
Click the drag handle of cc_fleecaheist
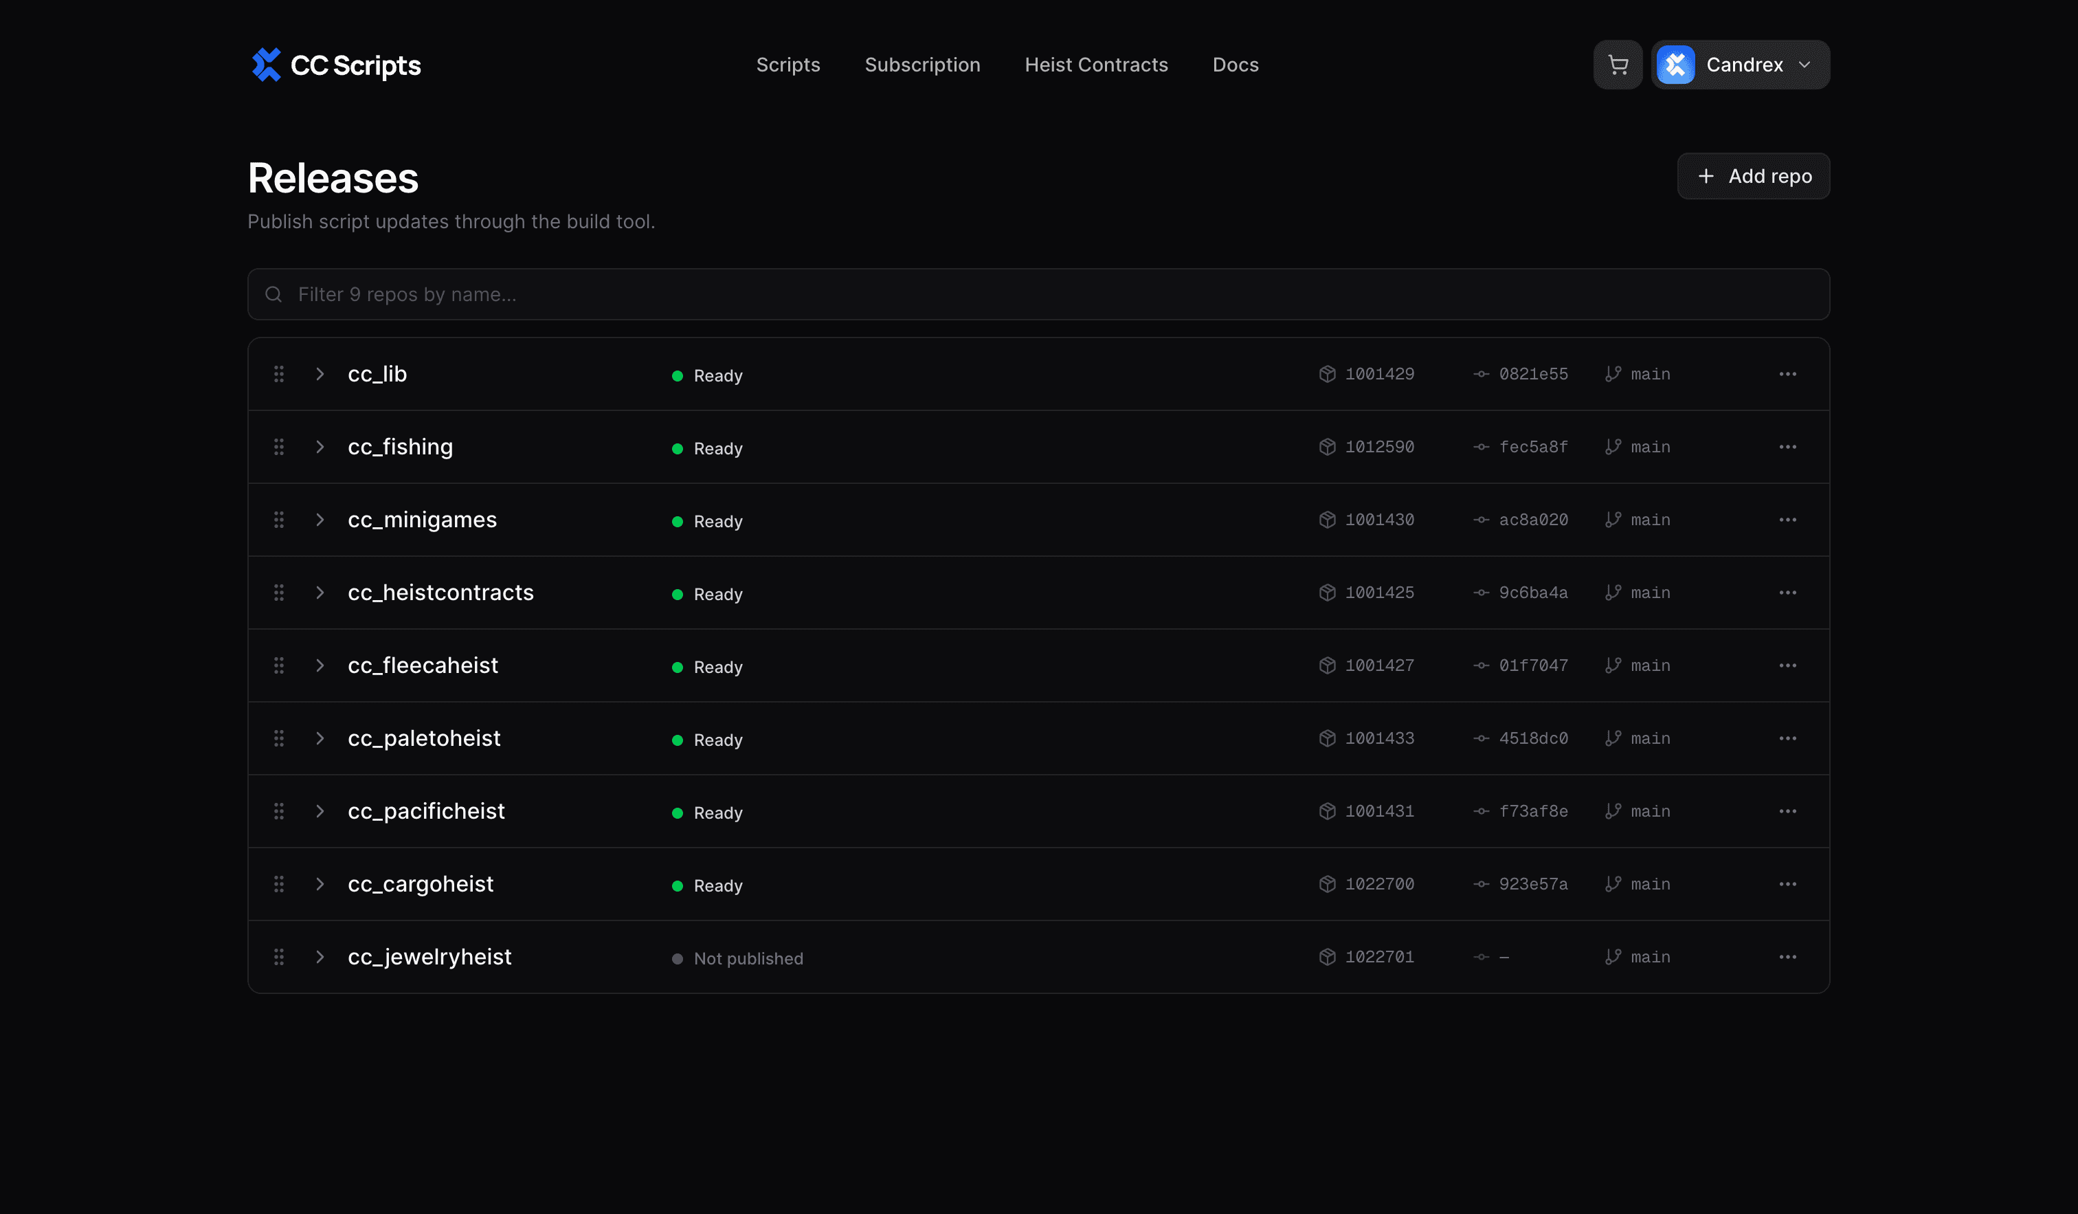pos(279,665)
